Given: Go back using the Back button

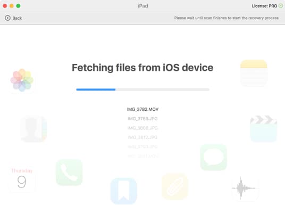Looking at the screenshot, I should pos(13,18).
